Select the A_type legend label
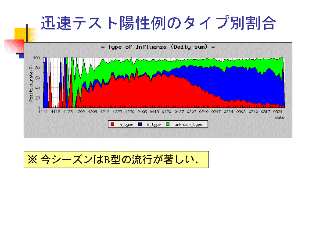 click(126, 125)
